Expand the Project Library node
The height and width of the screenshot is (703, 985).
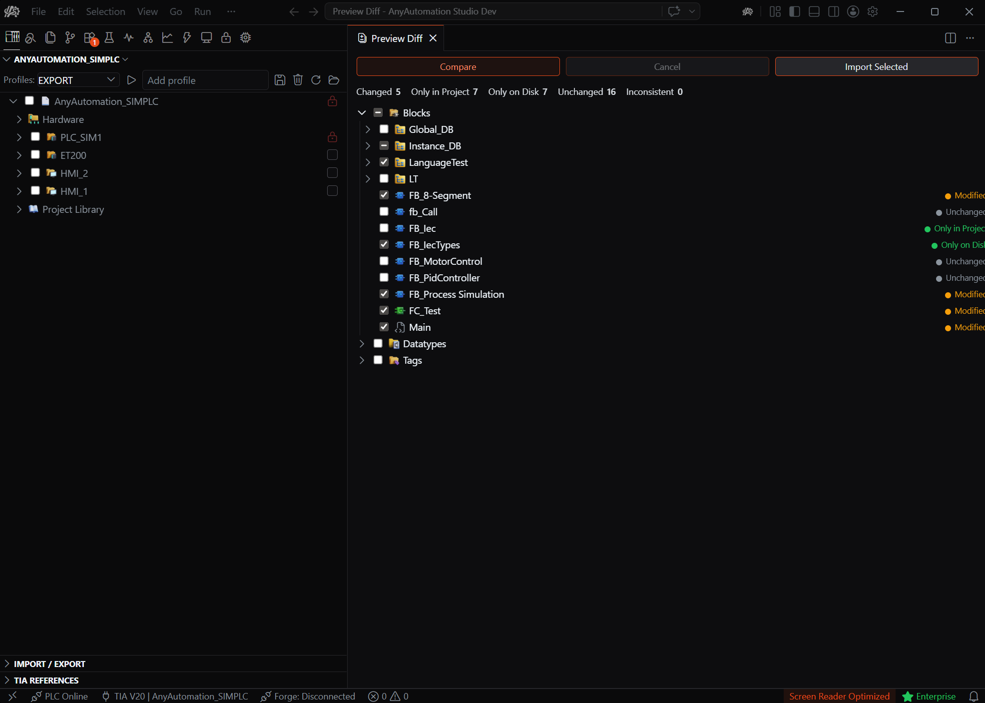pyautogui.click(x=19, y=209)
